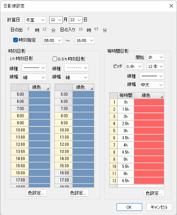Click 線色 column header in 0.5h table

[83, 87]
